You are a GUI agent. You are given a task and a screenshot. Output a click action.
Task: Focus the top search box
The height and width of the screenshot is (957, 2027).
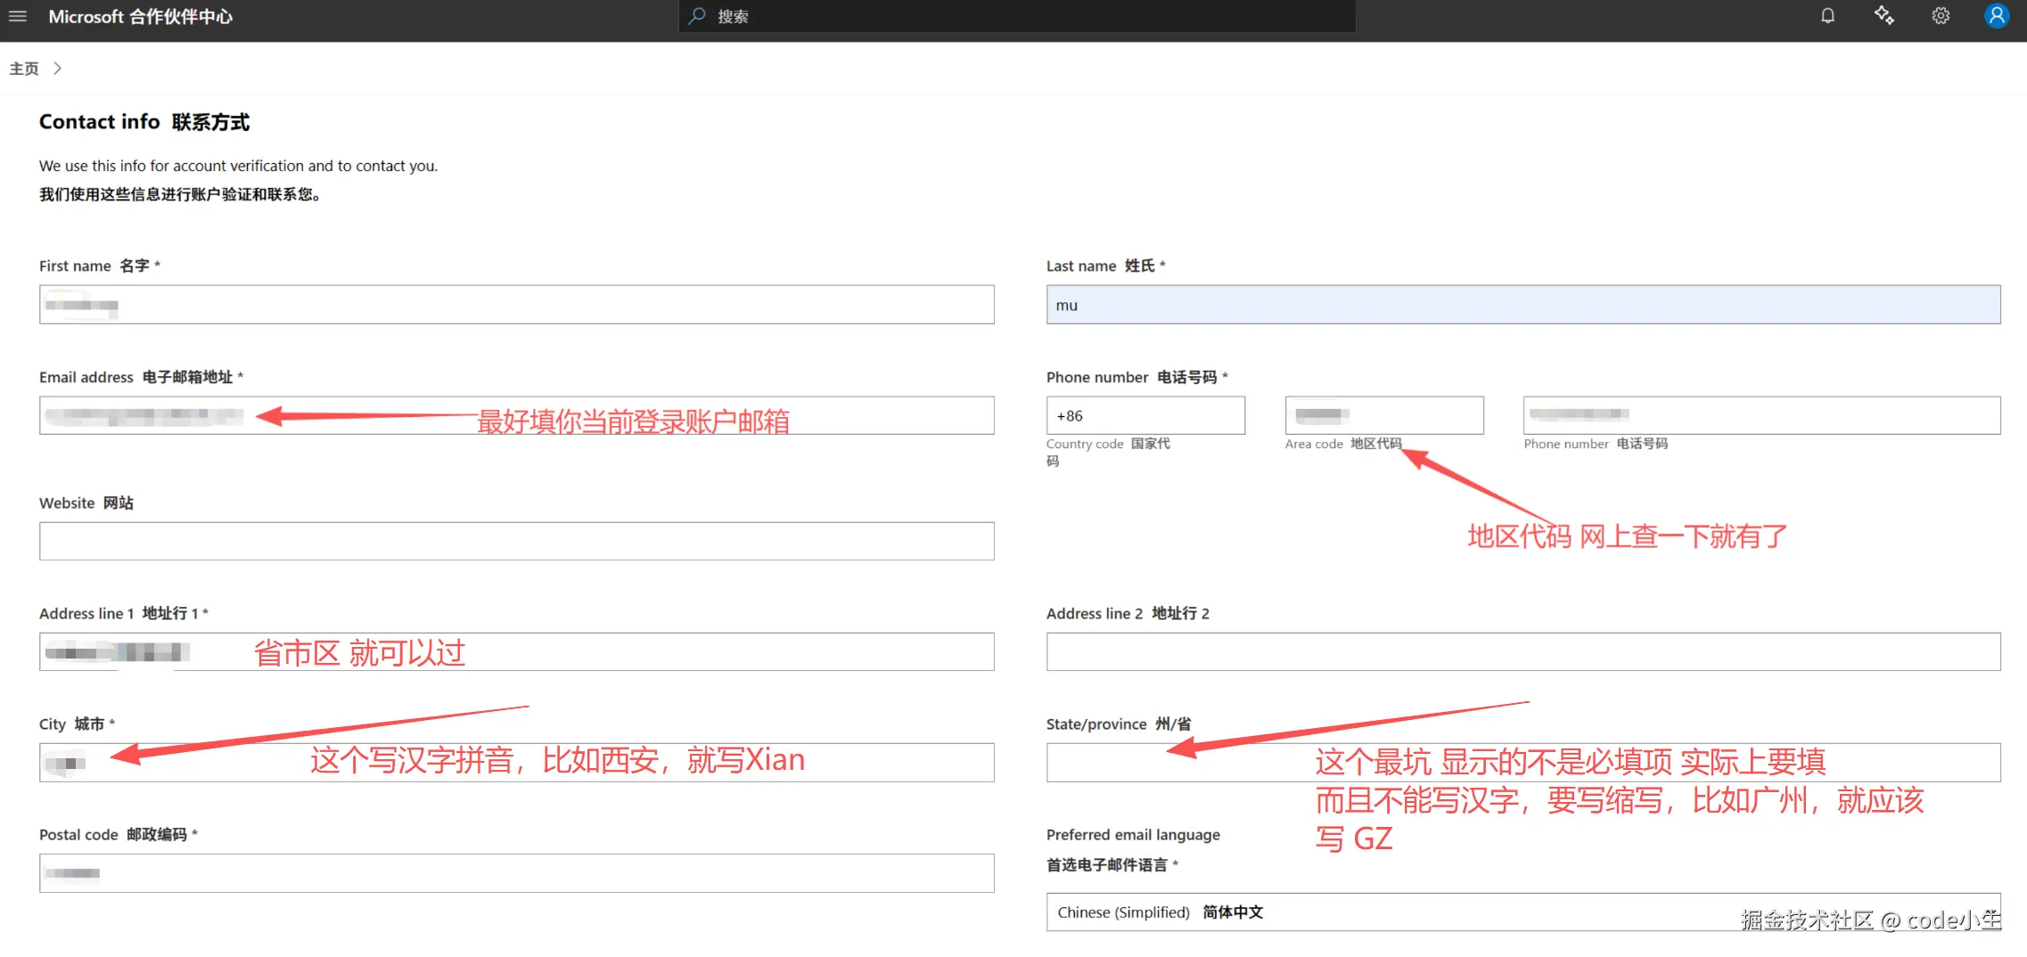pos(1017,16)
